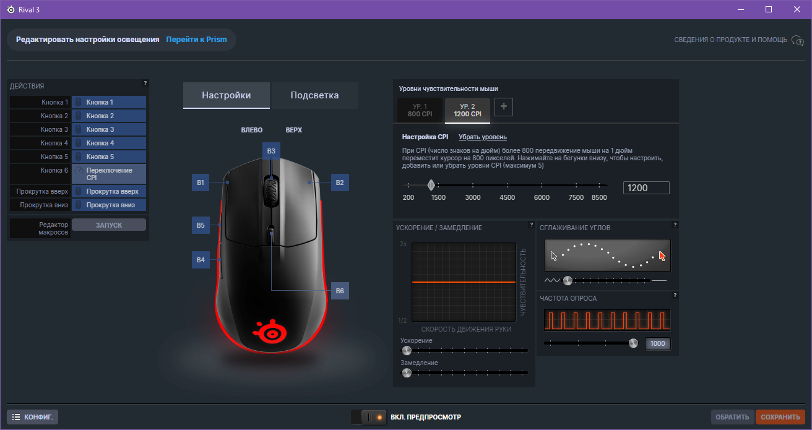This screenshot has height=430, width=812.
Task: Open Кнопка 3 action assignment
Action: click(109, 129)
